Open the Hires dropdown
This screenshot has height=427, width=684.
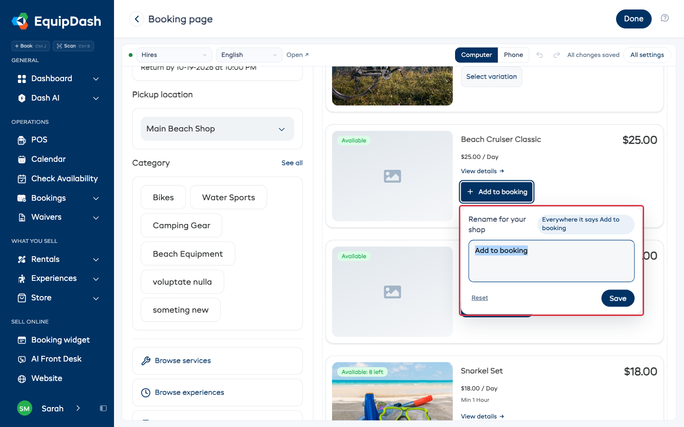[174, 55]
